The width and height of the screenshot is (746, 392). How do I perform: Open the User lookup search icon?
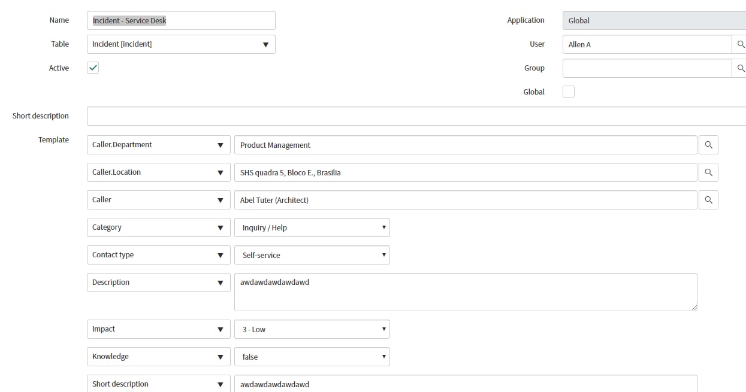[741, 44]
